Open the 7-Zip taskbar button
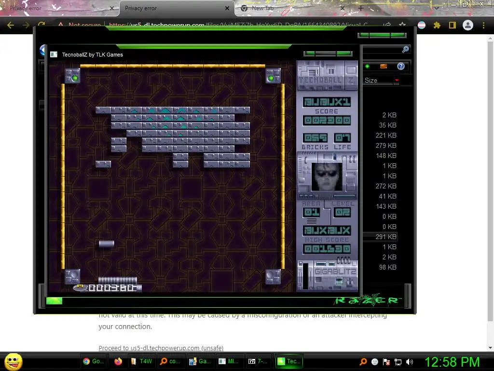The height and width of the screenshot is (371, 494). click(258, 361)
